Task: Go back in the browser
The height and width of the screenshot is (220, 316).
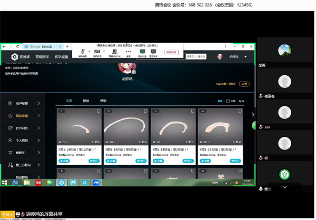Action: click(x=4, y=46)
